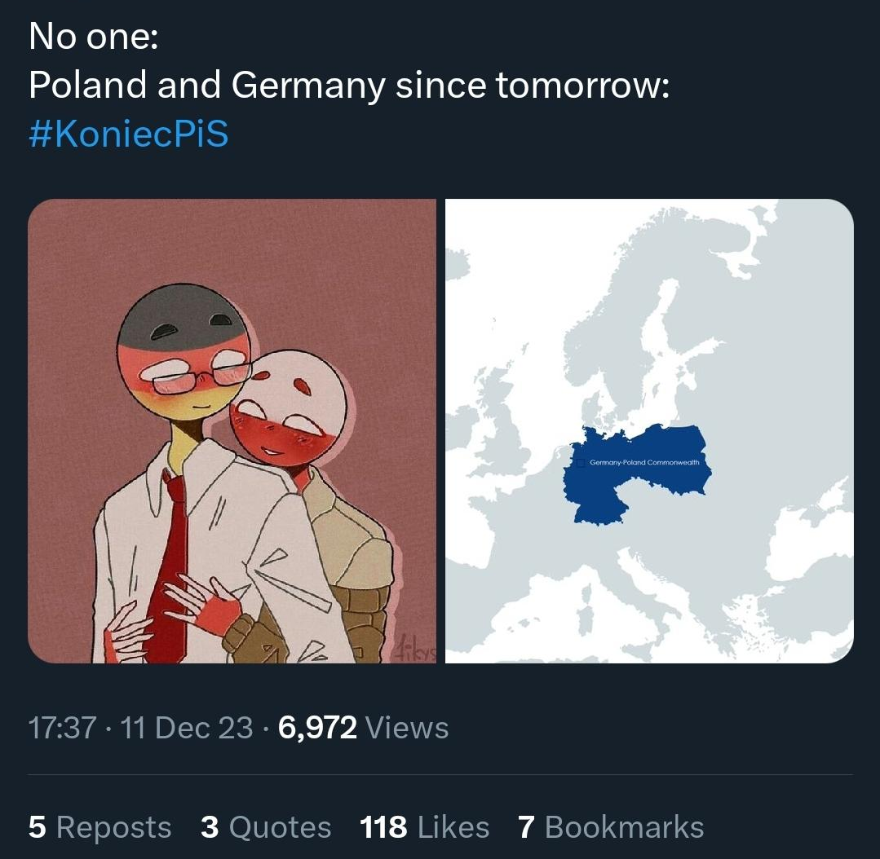This screenshot has height=859, width=880.
Task: Open the #KoniecPiS hashtag link
Action: 128,134
